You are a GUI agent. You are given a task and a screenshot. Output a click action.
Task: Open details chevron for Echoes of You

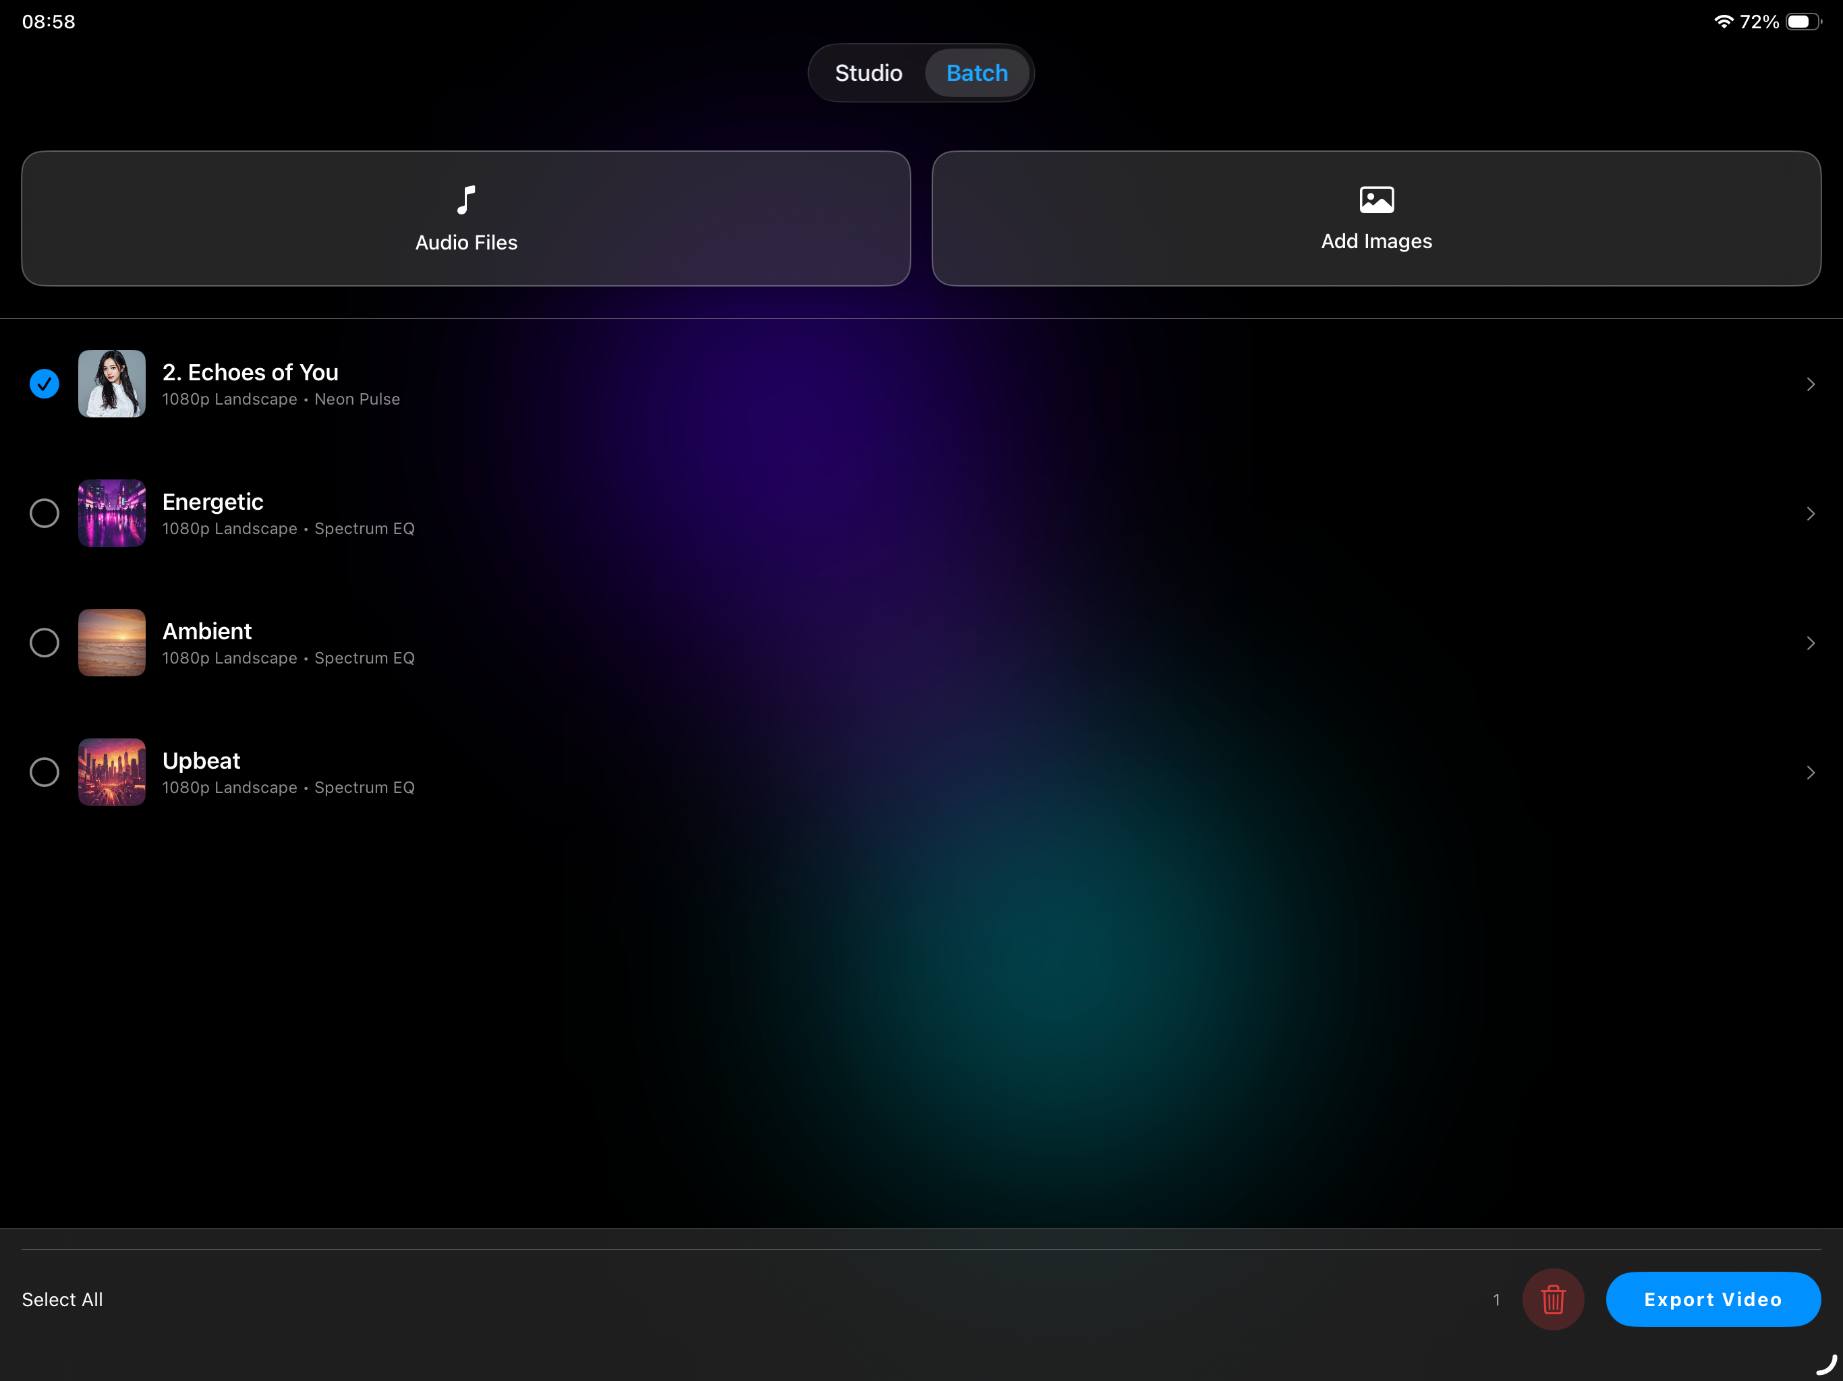1810,384
